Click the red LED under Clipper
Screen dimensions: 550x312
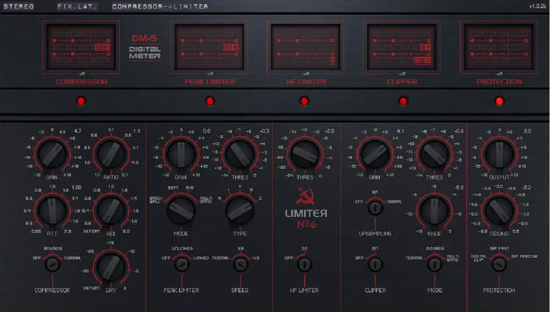pos(404,101)
